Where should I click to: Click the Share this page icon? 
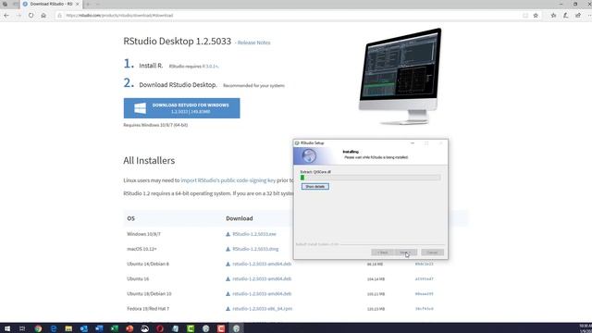click(x=578, y=16)
